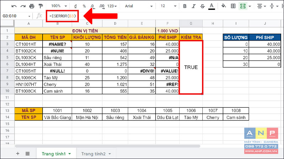Open the font size 12 dropdown

click(x=168, y=6)
